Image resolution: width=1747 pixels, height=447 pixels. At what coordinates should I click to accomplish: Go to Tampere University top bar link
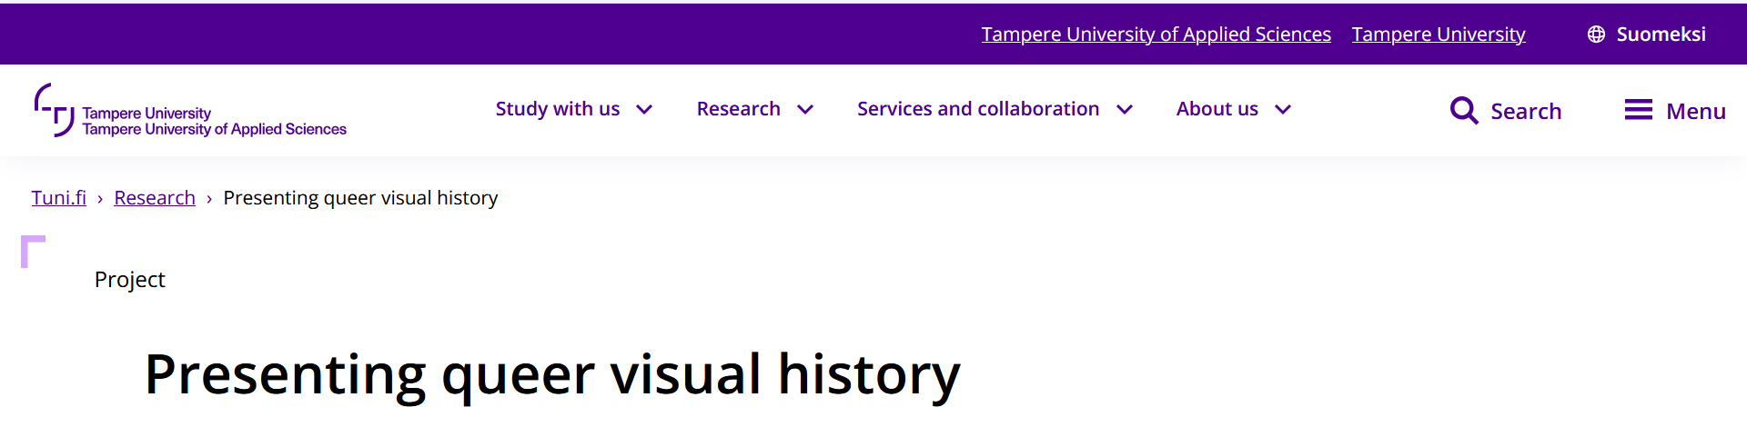1438,35
